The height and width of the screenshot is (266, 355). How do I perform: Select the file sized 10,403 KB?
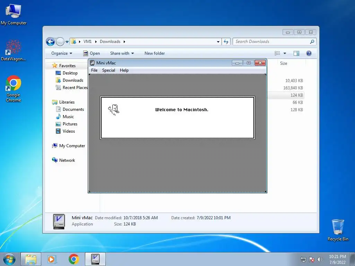pyautogui.click(x=294, y=81)
